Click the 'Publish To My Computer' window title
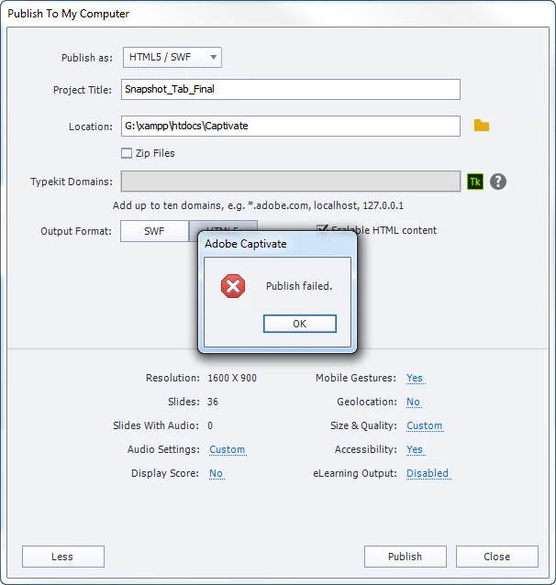This screenshot has width=556, height=585. [x=68, y=14]
